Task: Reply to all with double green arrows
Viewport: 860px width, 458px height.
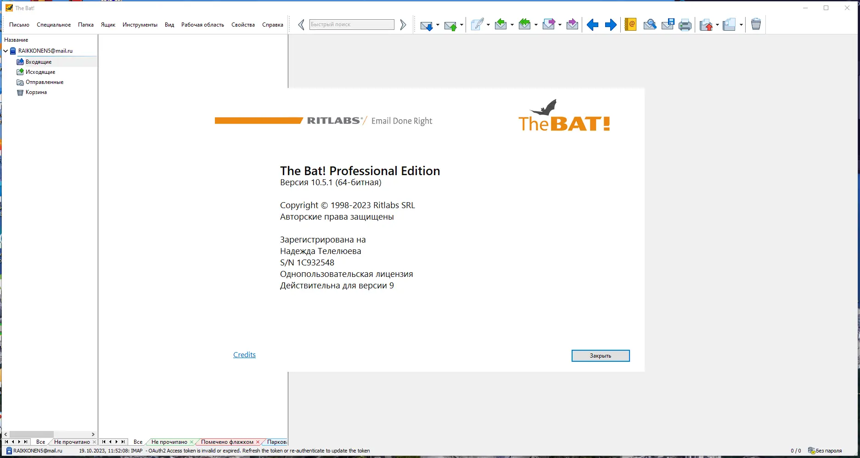Action: 525,24
